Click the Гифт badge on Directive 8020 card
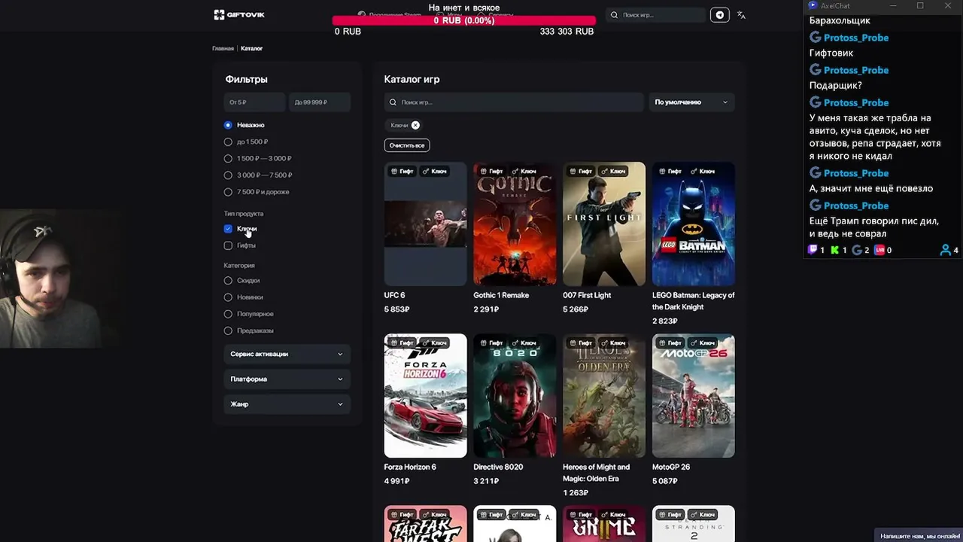Image resolution: width=963 pixels, height=542 pixels. coord(491,343)
